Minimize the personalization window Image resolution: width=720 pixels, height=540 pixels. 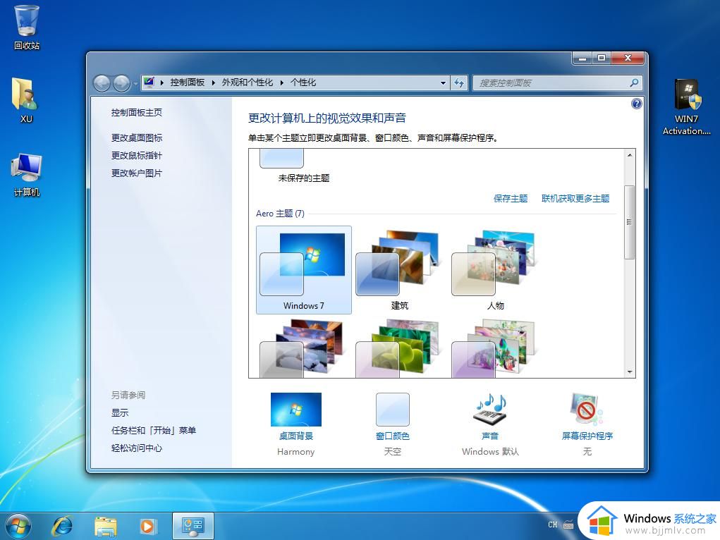(582, 59)
